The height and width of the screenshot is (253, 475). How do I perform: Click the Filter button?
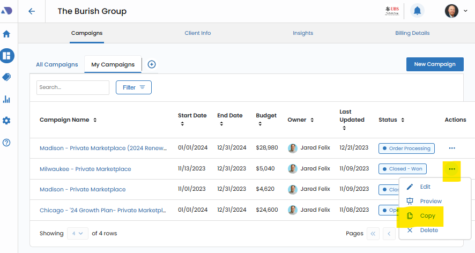[133, 87]
